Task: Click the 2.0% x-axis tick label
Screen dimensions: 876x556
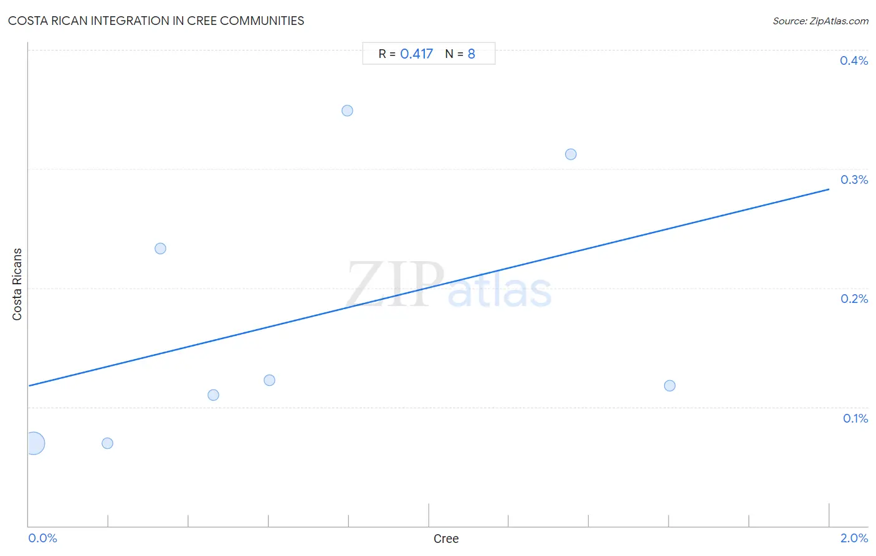Action: pyautogui.click(x=854, y=538)
